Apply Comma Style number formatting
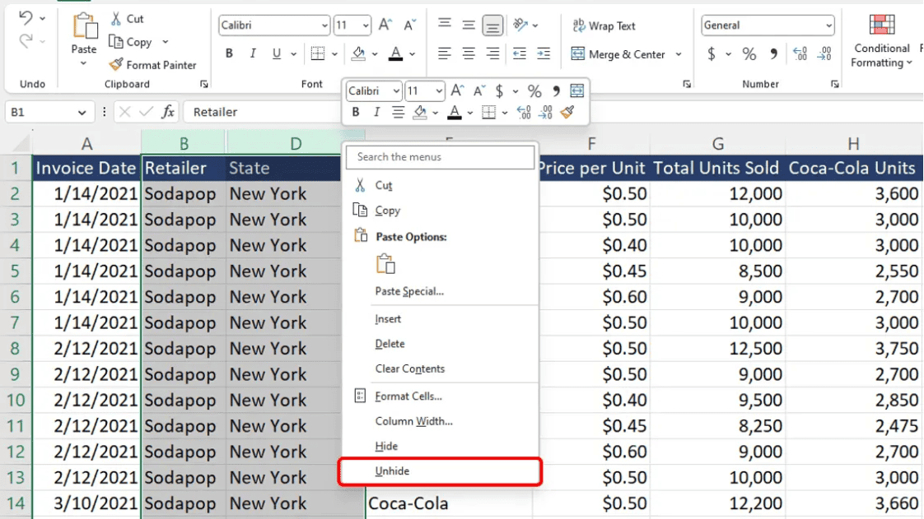Screen dimensions: 924x519 coord(772,53)
